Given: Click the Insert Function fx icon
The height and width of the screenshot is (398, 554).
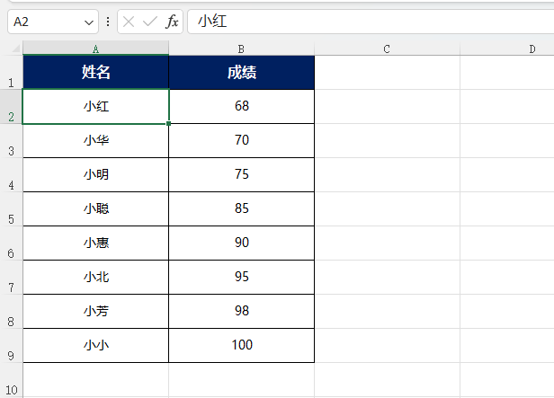Looking at the screenshot, I should [x=172, y=22].
